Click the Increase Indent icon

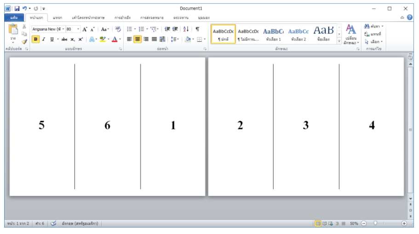click(x=175, y=29)
